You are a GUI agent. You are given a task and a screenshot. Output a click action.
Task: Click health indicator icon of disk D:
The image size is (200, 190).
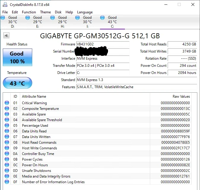[3, 18]
